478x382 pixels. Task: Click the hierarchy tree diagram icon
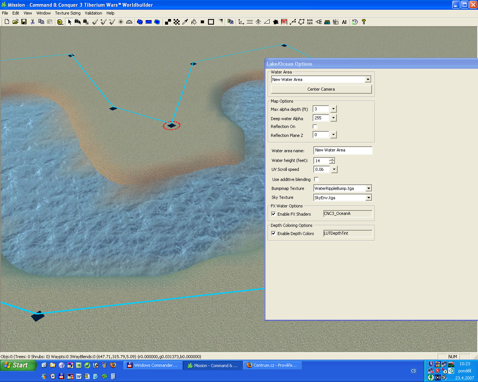(x=319, y=22)
